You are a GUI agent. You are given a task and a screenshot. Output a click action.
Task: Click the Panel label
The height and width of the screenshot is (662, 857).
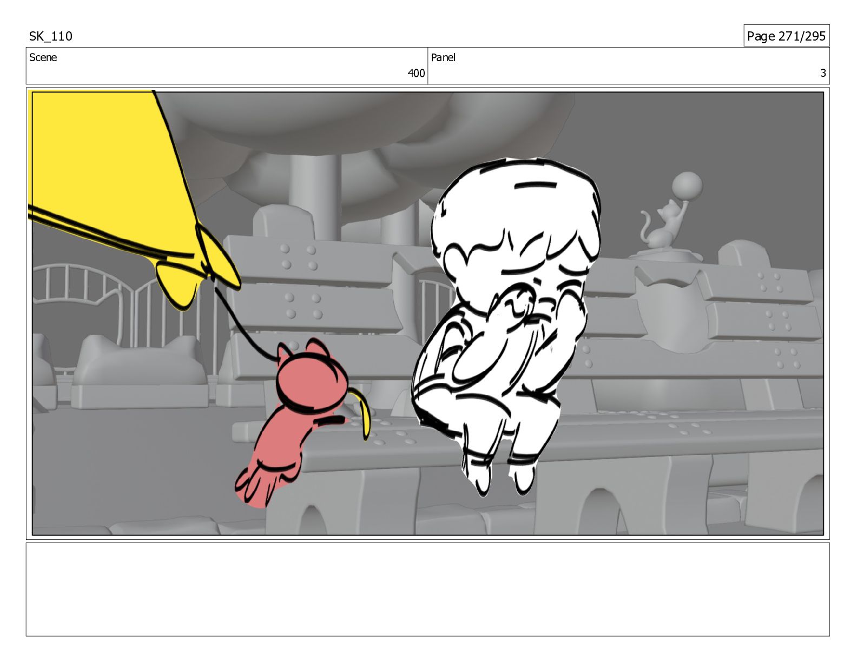[443, 57]
